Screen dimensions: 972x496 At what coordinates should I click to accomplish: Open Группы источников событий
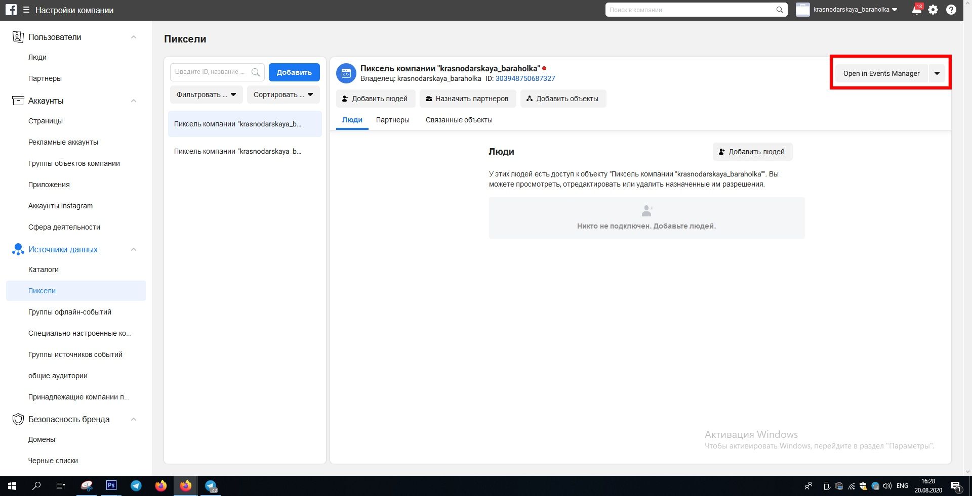tap(75, 354)
